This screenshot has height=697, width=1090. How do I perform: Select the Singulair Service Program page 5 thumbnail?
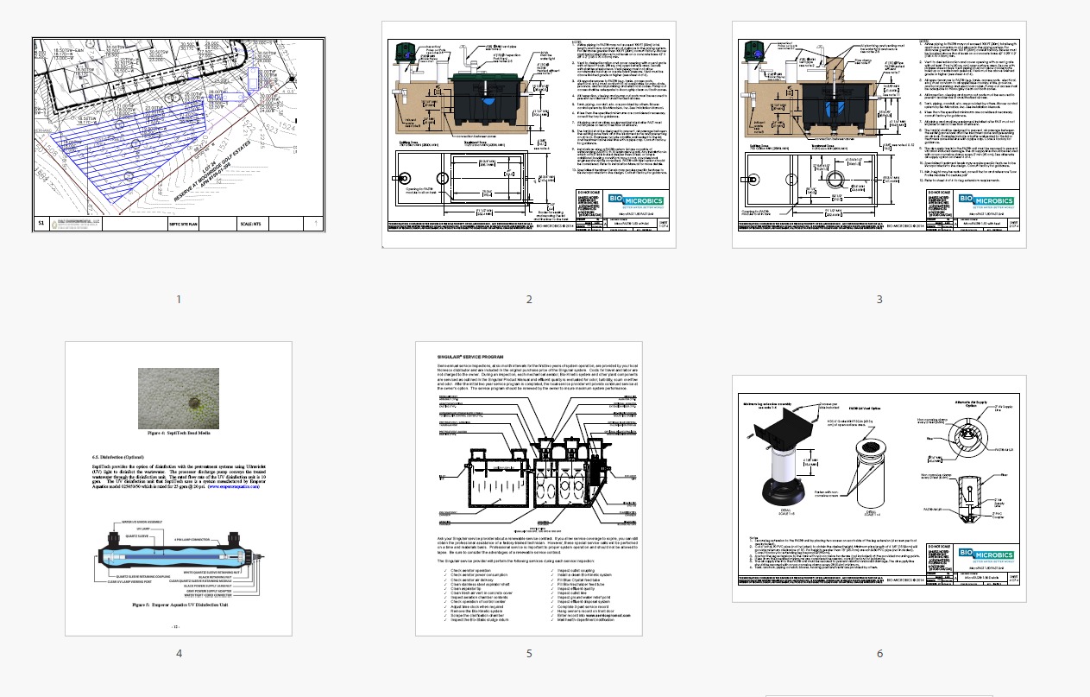529,489
